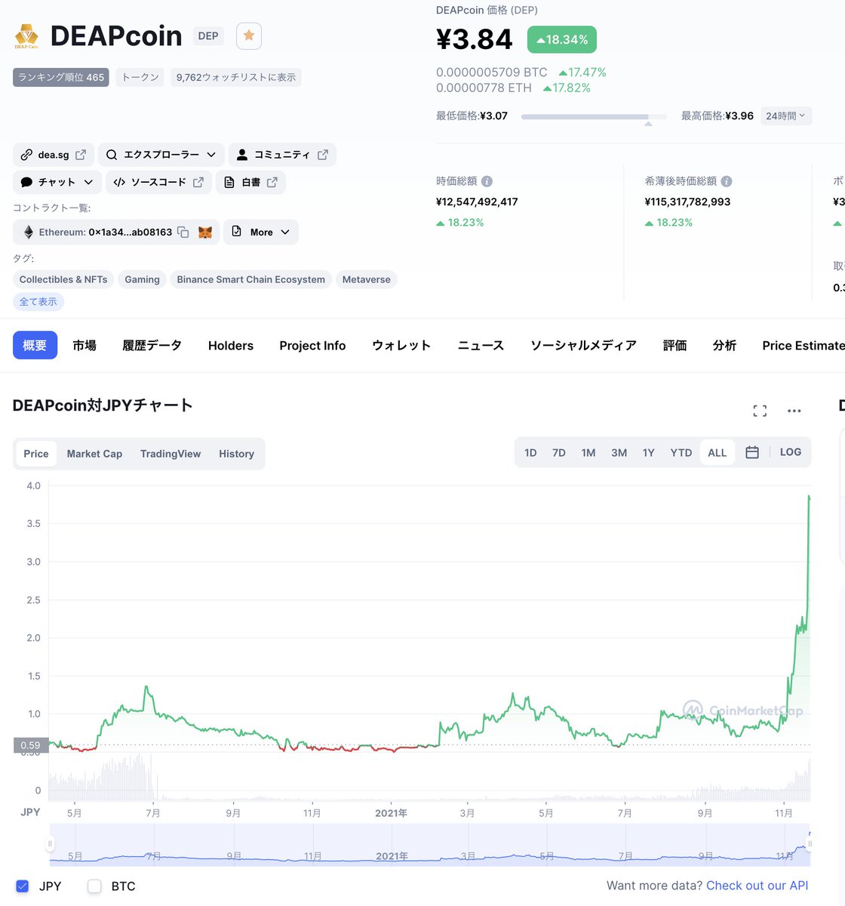Switch chart to TradingView
Viewport: 845px width, 906px height.
pos(171,454)
